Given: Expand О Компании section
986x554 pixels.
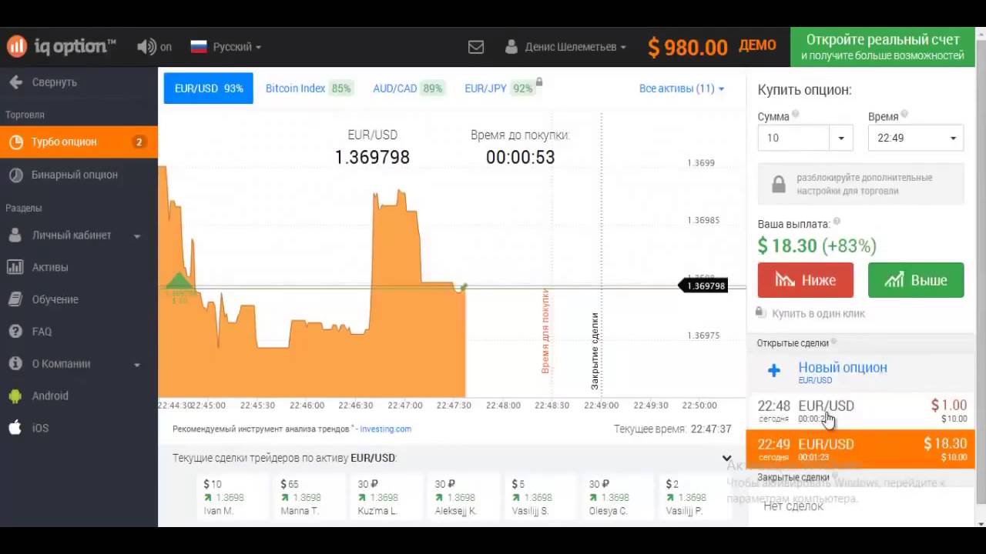Looking at the screenshot, I should 79,364.
